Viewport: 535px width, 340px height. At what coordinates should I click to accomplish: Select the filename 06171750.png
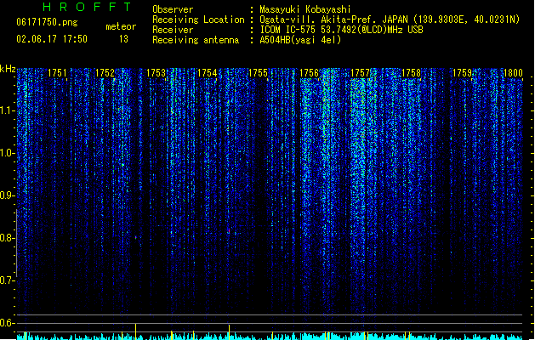coord(47,22)
